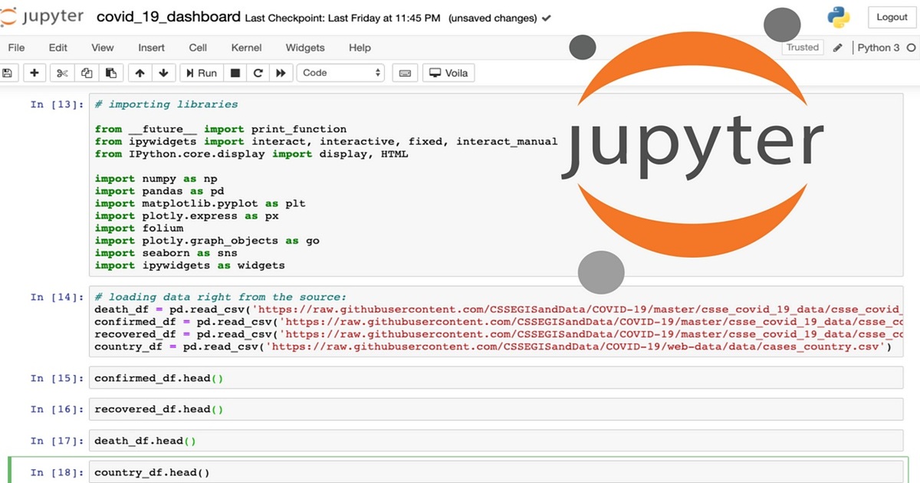
Task: Restart the kernel using the refresh icon
Action: pyautogui.click(x=260, y=72)
